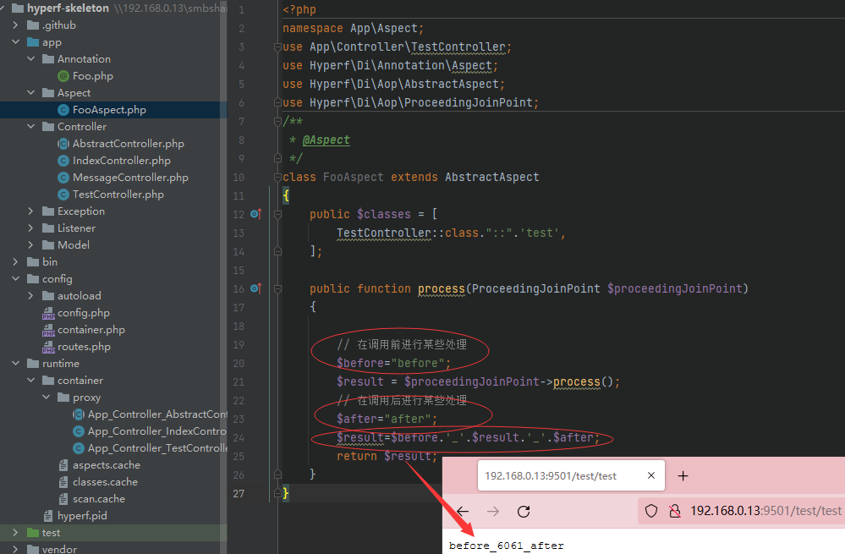Fold the $classes array on line 12
The width and height of the screenshot is (845, 554).
(277, 214)
